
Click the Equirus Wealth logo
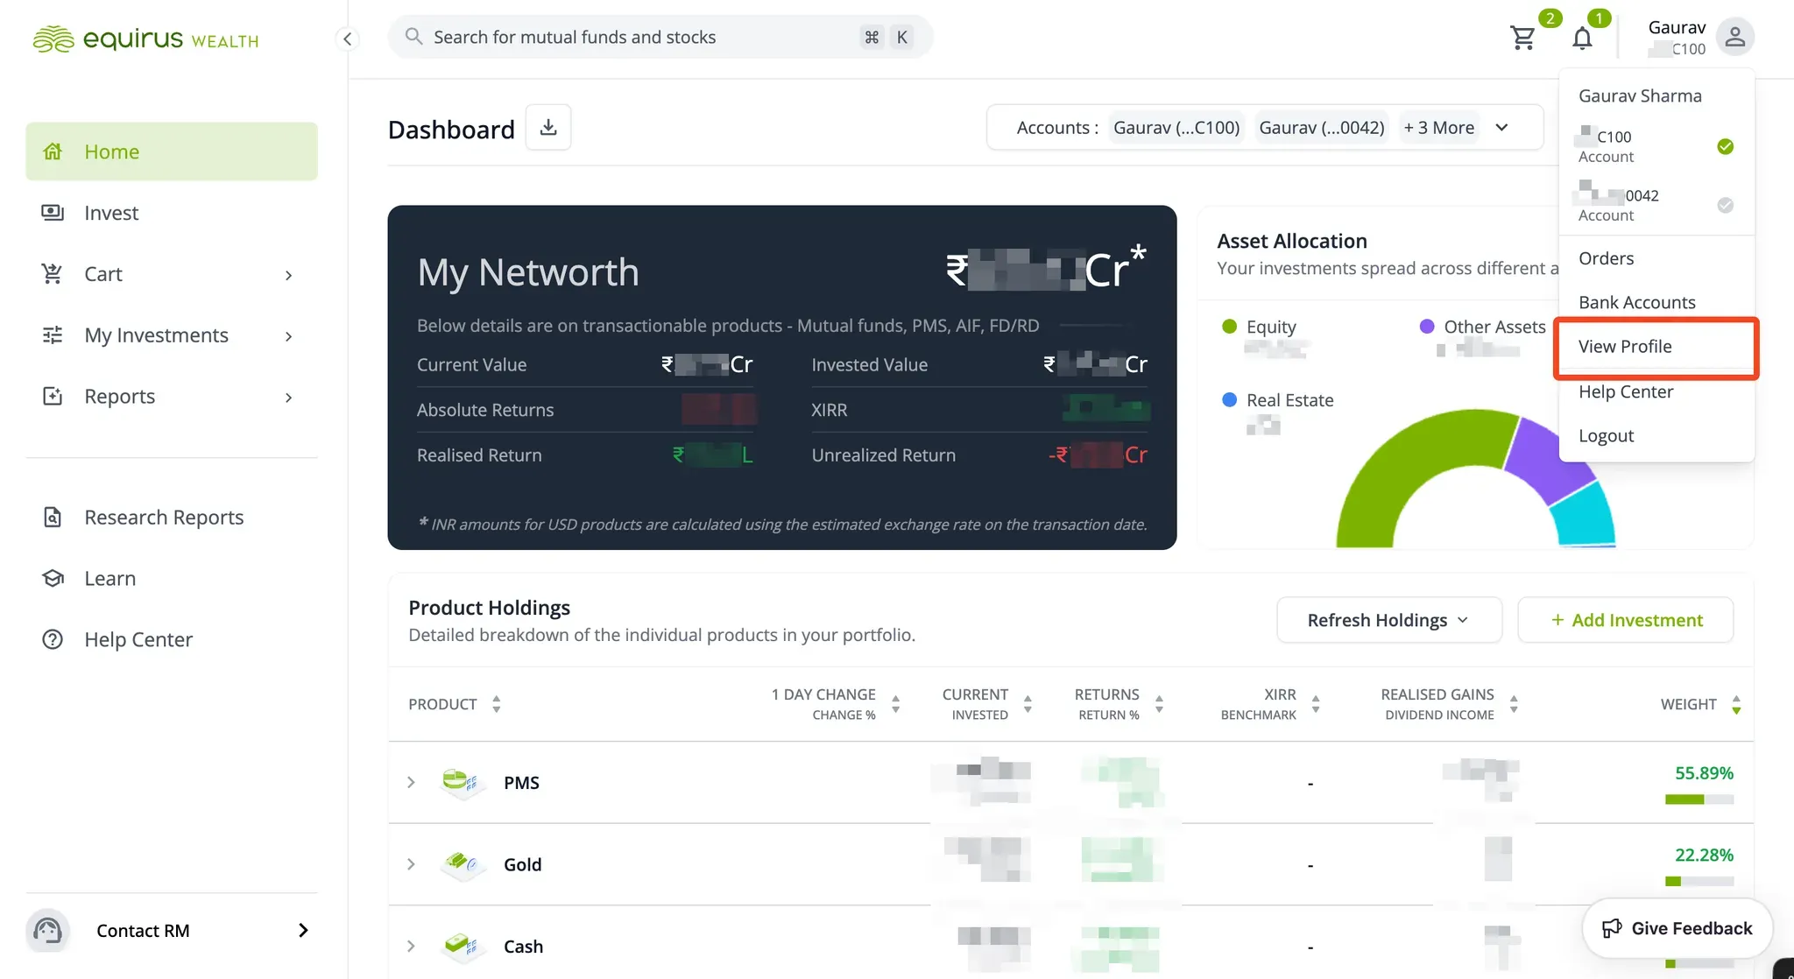pos(145,39)
